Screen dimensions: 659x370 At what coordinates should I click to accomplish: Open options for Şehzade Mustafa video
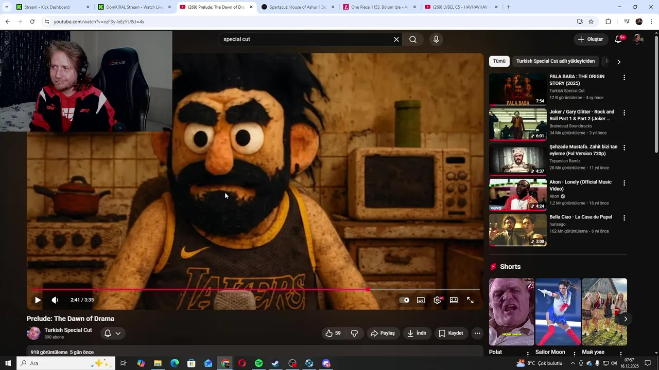pyautogui.click(x=624, y=147)
